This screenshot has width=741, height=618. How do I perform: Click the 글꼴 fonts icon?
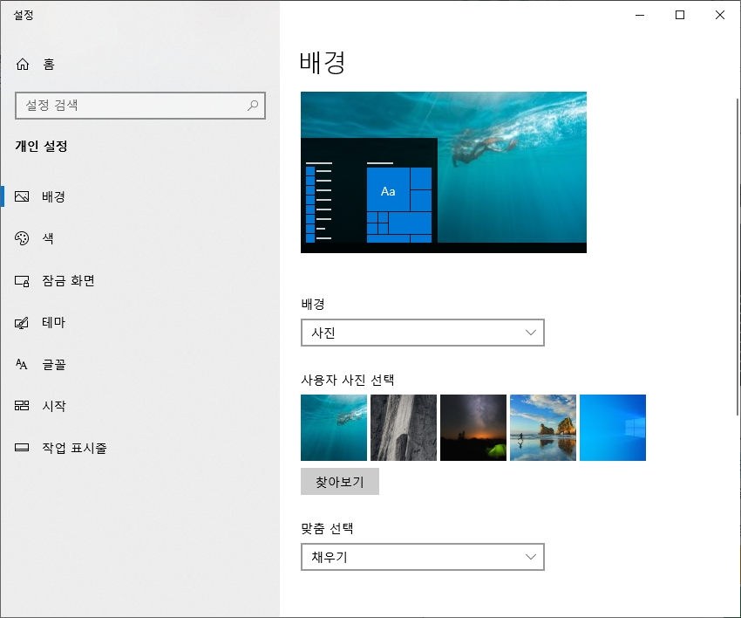pos(21,364)
